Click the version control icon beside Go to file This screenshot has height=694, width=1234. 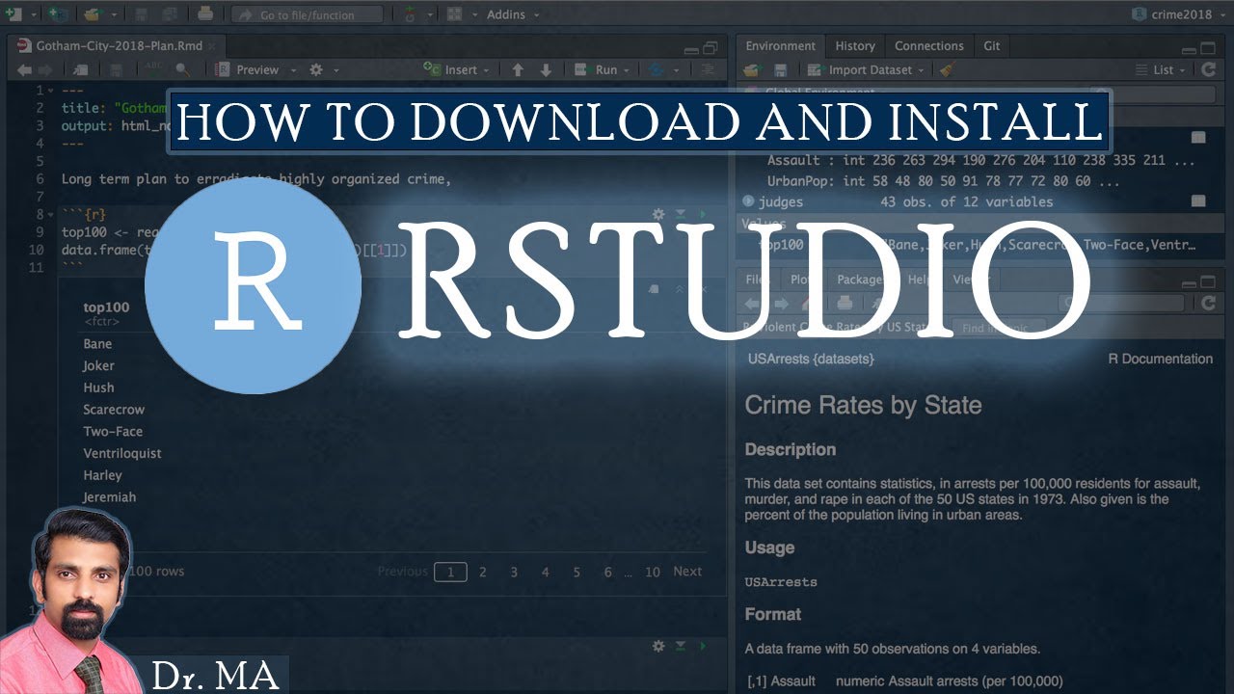point(410,14)
